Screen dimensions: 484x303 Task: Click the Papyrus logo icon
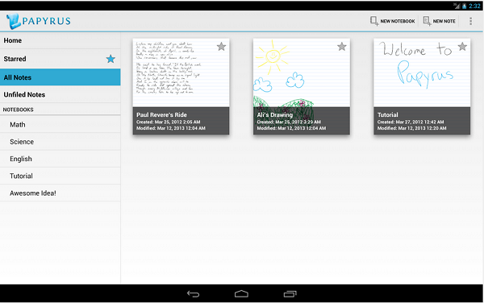[x=14, y=21]
